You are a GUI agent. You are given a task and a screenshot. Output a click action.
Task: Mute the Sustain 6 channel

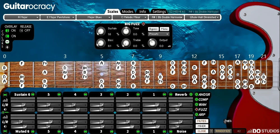coord(33,94)
